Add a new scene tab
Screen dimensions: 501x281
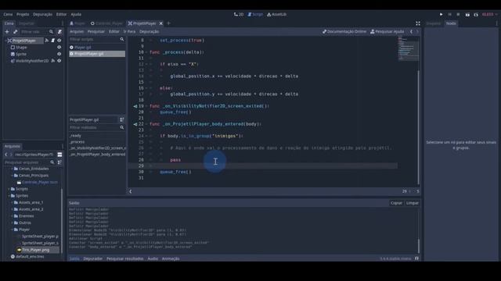[x=169, y=23]
